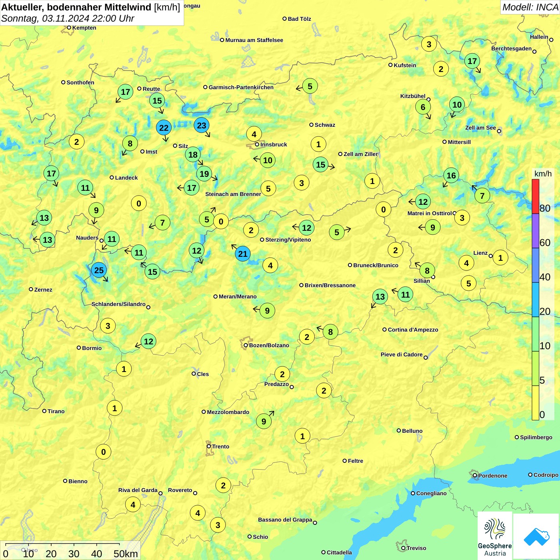Click the 12 km/h marker right of Sterzing
Viewport: 560px width, 560px height.
pos(306,228)
